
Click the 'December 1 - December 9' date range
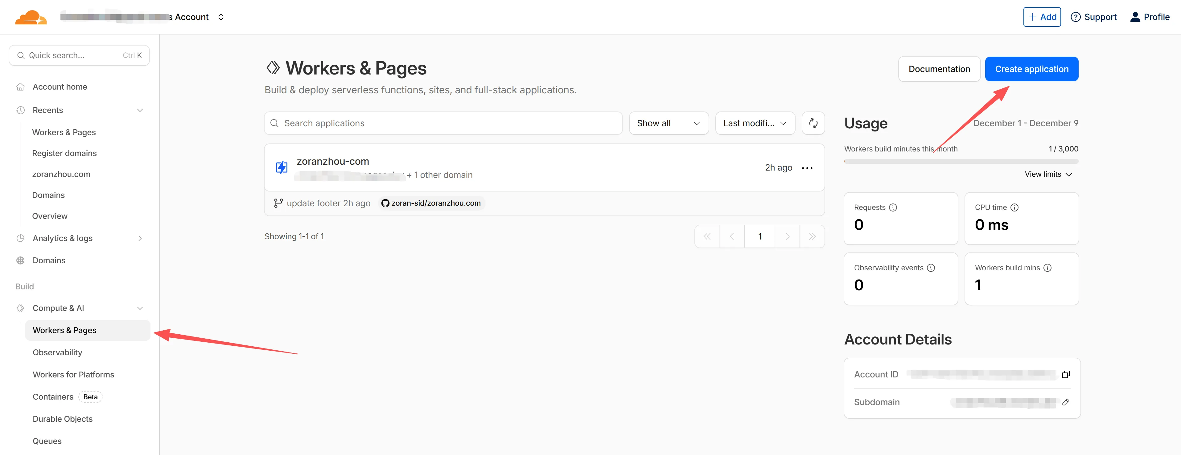1026,123
